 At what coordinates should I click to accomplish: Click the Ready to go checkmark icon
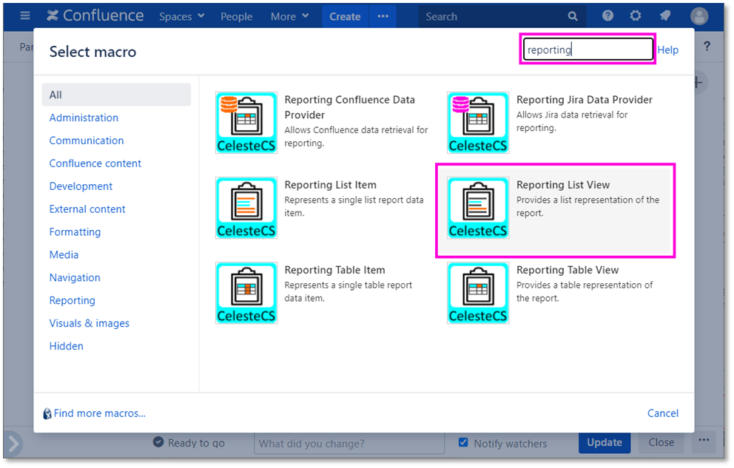[x=158, y=442]
